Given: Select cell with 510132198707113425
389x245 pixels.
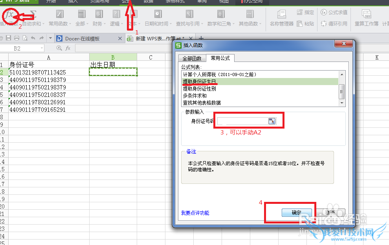Looking at the screenshot, I should click(49, 72).
